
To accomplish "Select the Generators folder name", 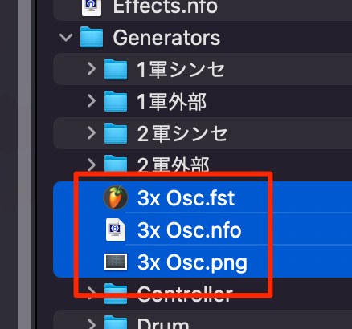I will click(x=166, y=38).
